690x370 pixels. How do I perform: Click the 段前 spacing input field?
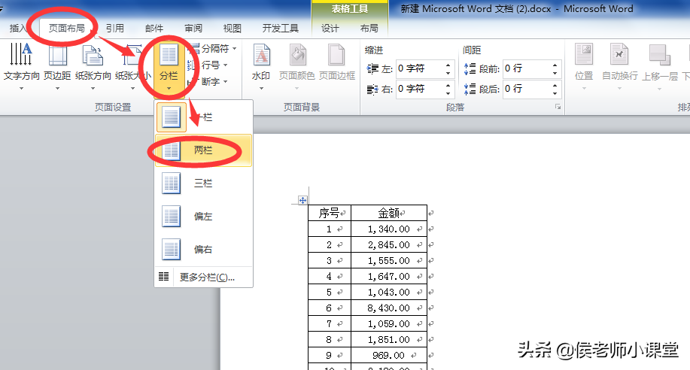pyautogui.click(x=526, y=68)
